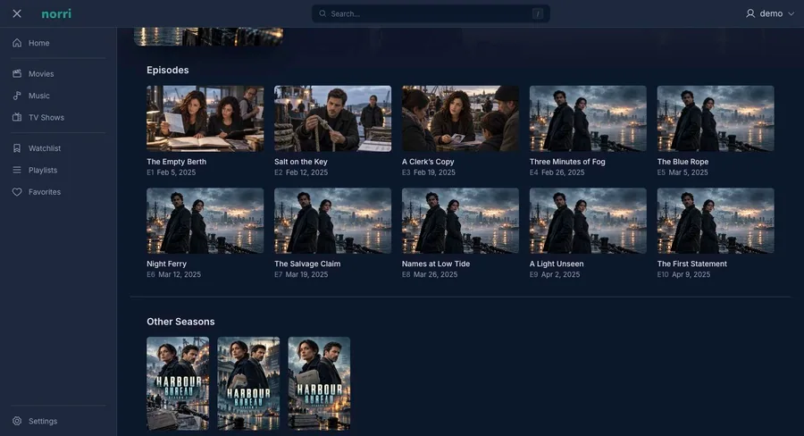Click the demo user avatar icon
The width and height of the screenshot is (804, 436).
click(x=750, y=14)
